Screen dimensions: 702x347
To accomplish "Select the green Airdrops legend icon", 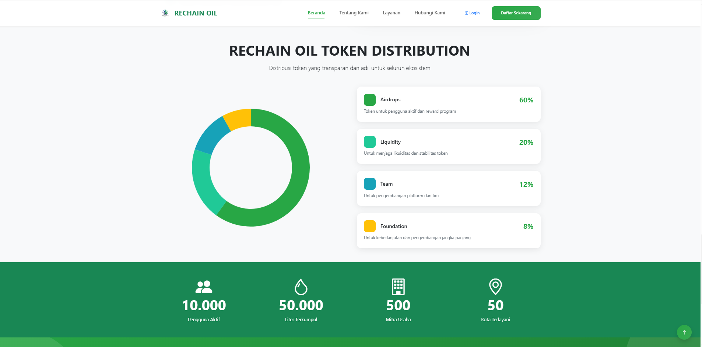I will coord(369,99).
